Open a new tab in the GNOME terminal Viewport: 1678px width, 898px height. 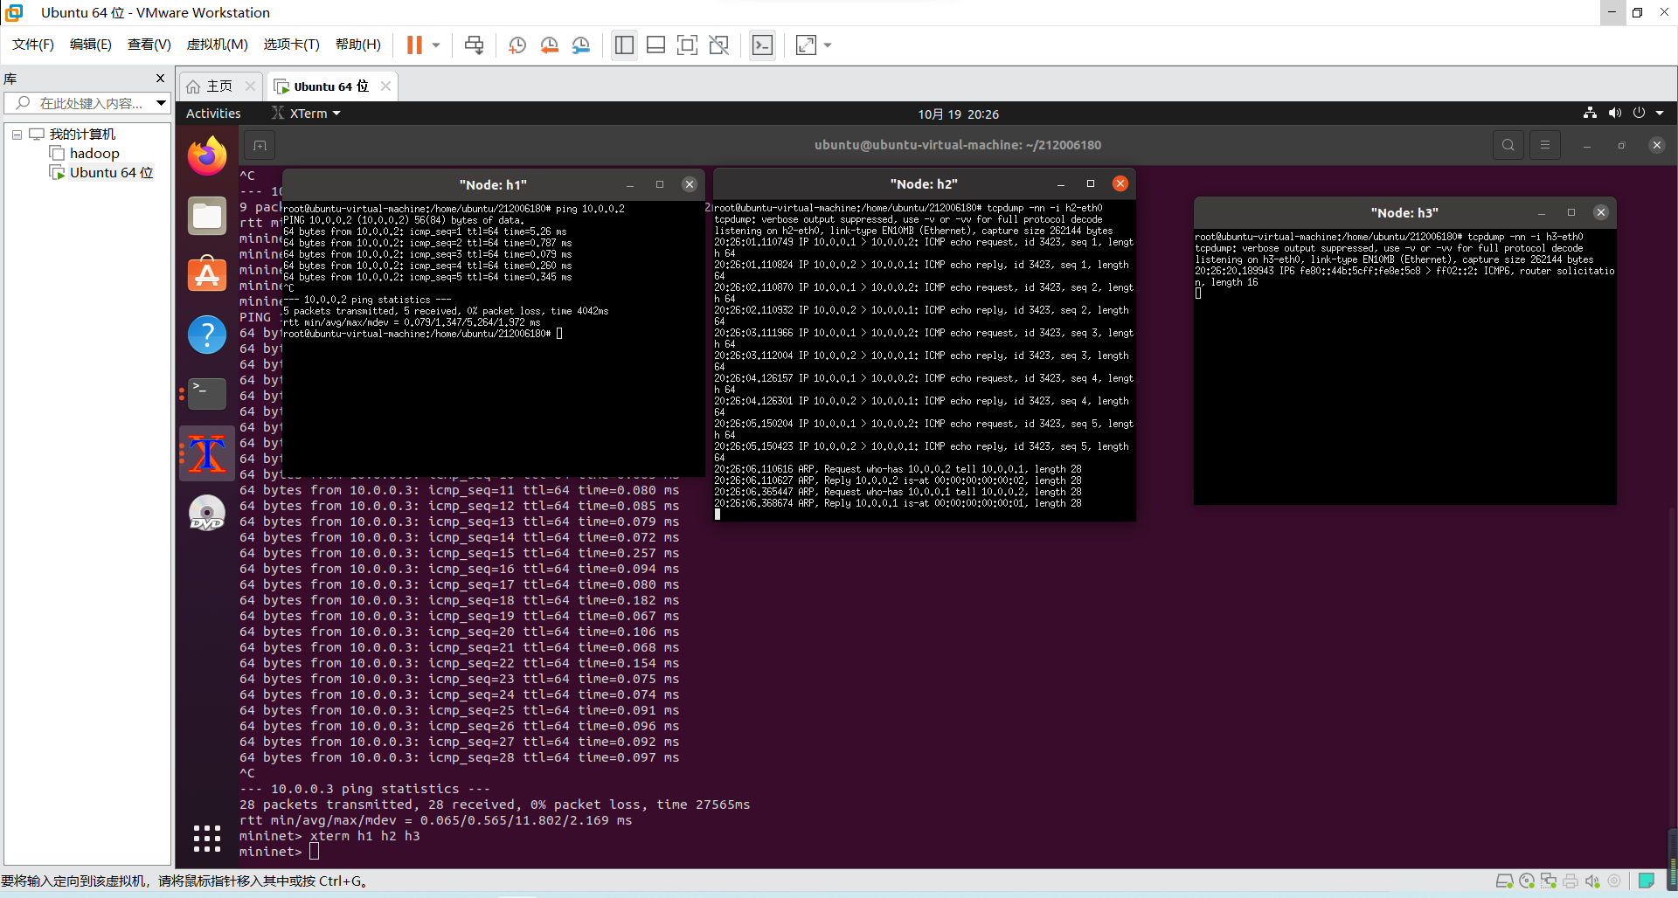click(260, 145)
